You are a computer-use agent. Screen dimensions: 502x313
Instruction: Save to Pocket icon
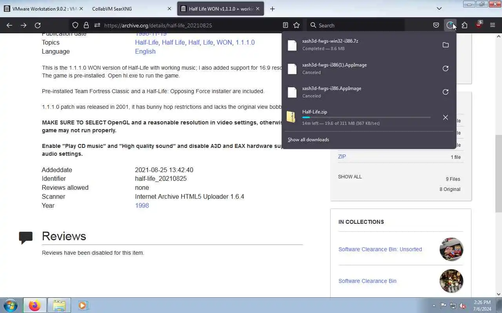pos(436,25)
